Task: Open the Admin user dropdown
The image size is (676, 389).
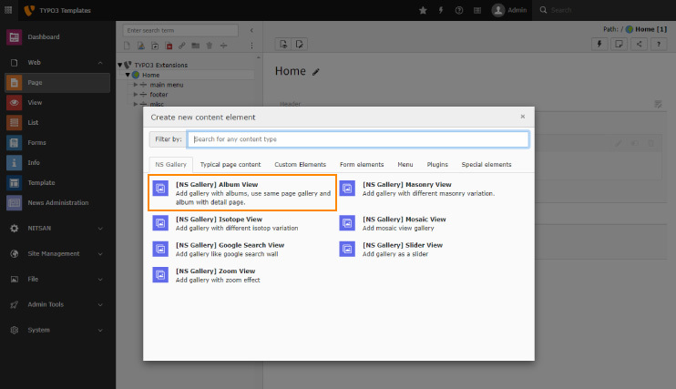Action: coord(510,10)
